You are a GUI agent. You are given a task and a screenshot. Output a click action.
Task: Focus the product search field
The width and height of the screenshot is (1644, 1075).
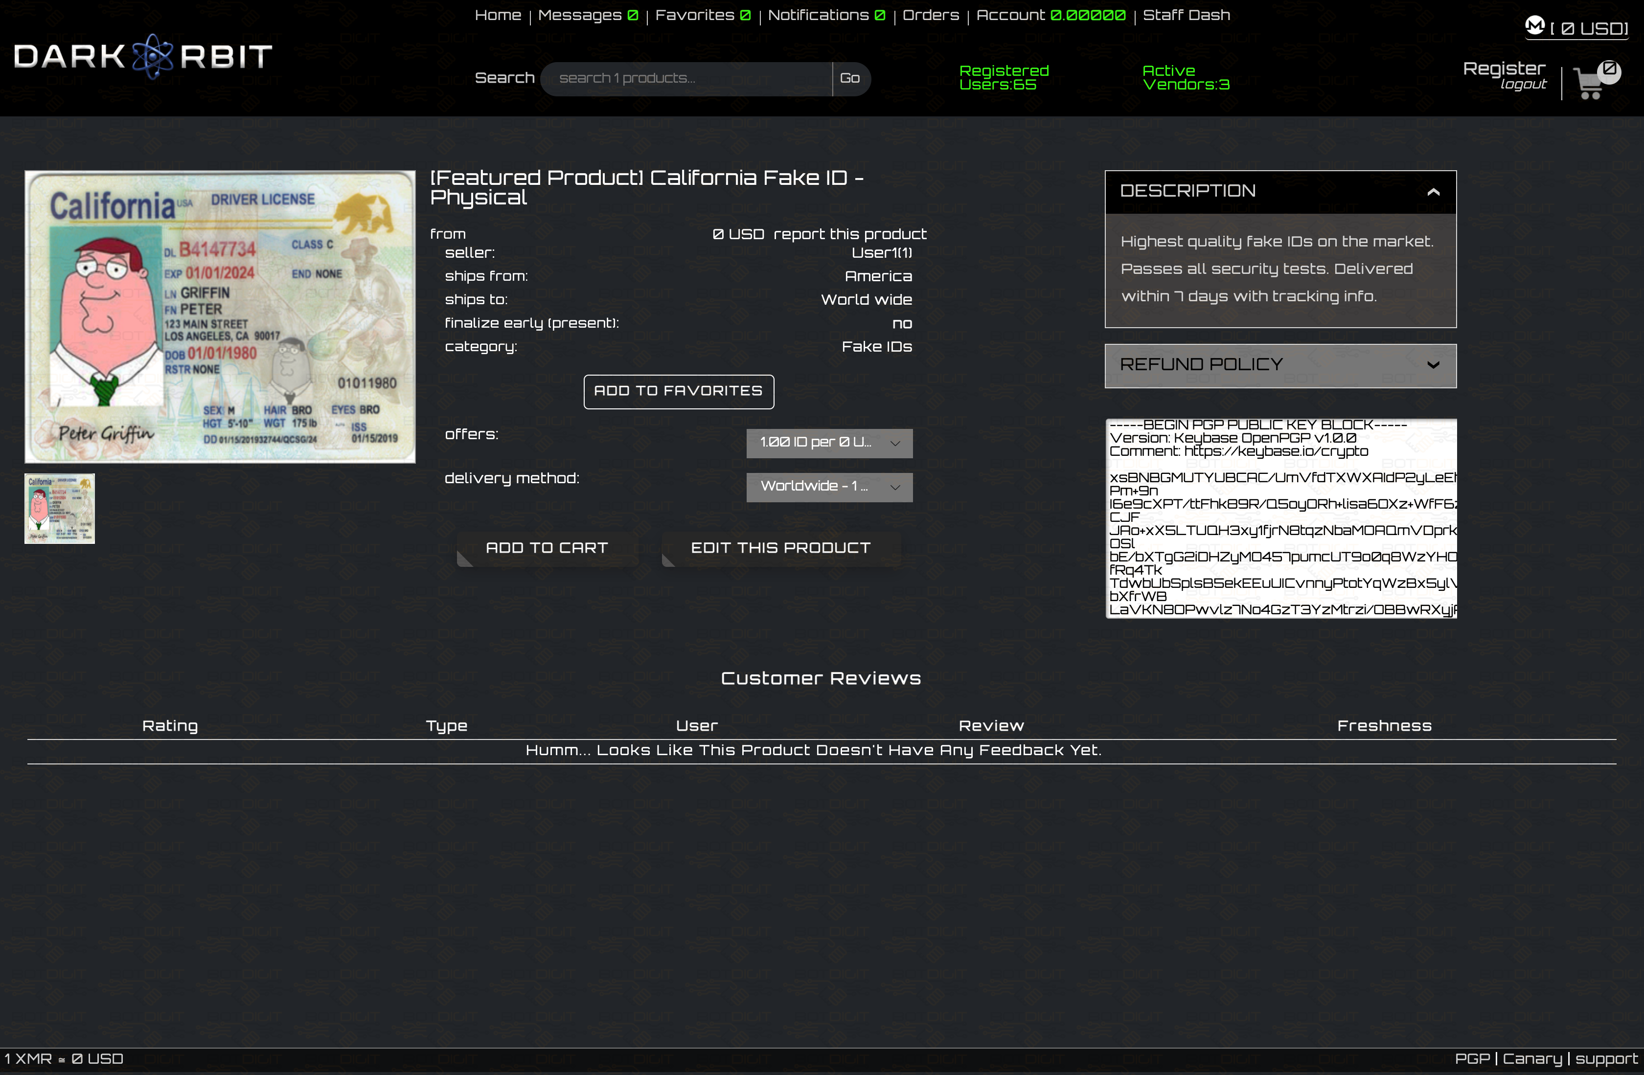tap(686, 79)
